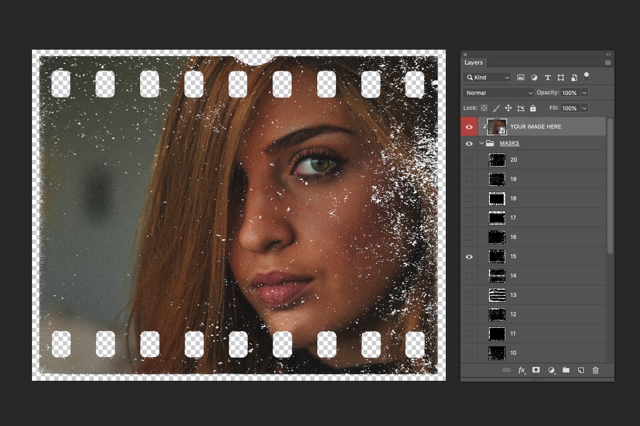Lock position move icon

508,108
